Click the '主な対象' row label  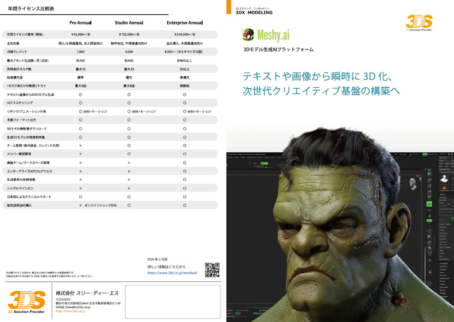tap(13, 44)
